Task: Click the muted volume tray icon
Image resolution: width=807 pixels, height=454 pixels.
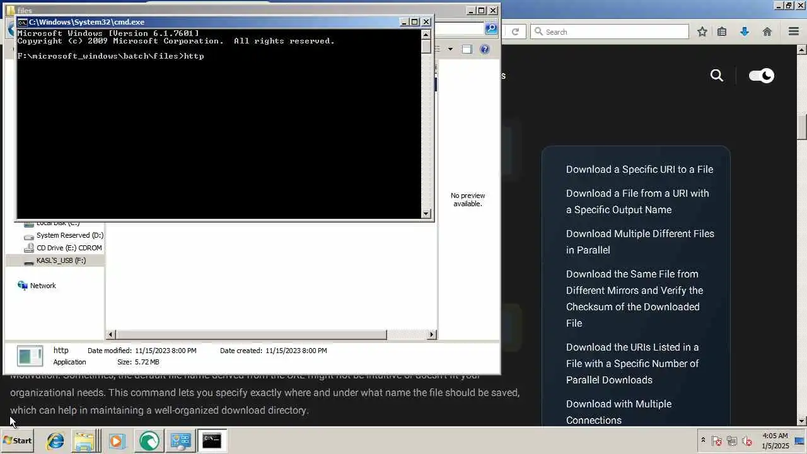Action: tap(747, 441)
